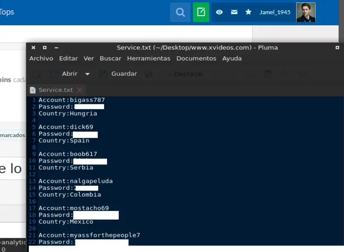Open the Editar menu in Pluma
The height and width of the screenshot is (252, 344).
(68, 58)
